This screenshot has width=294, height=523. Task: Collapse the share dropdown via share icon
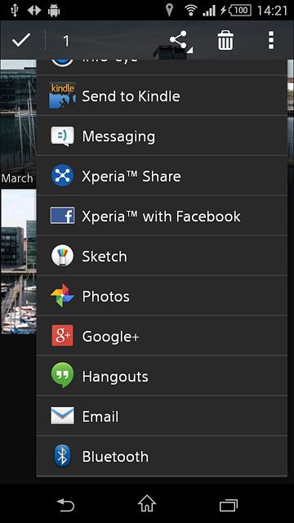180,41
